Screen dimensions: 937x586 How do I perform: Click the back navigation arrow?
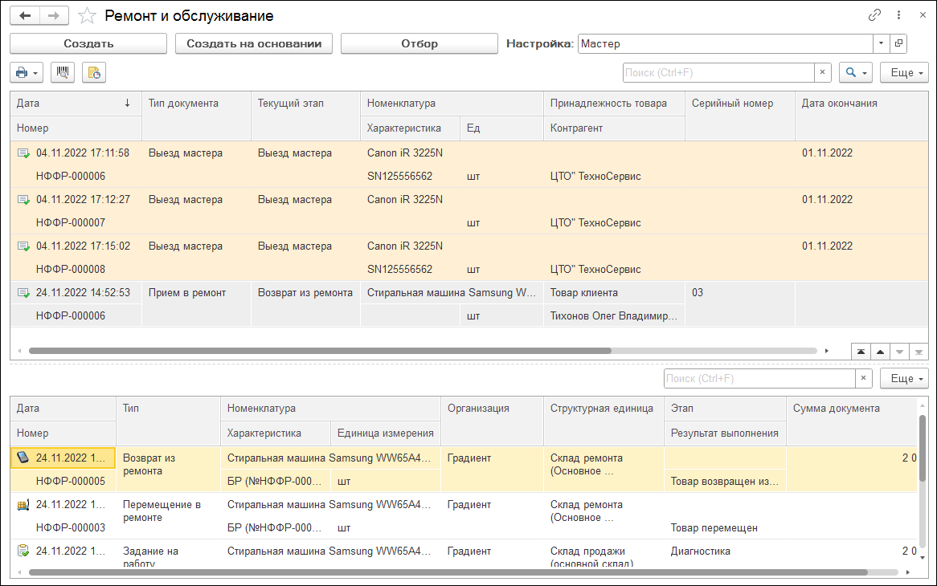(x=25, y=16)
